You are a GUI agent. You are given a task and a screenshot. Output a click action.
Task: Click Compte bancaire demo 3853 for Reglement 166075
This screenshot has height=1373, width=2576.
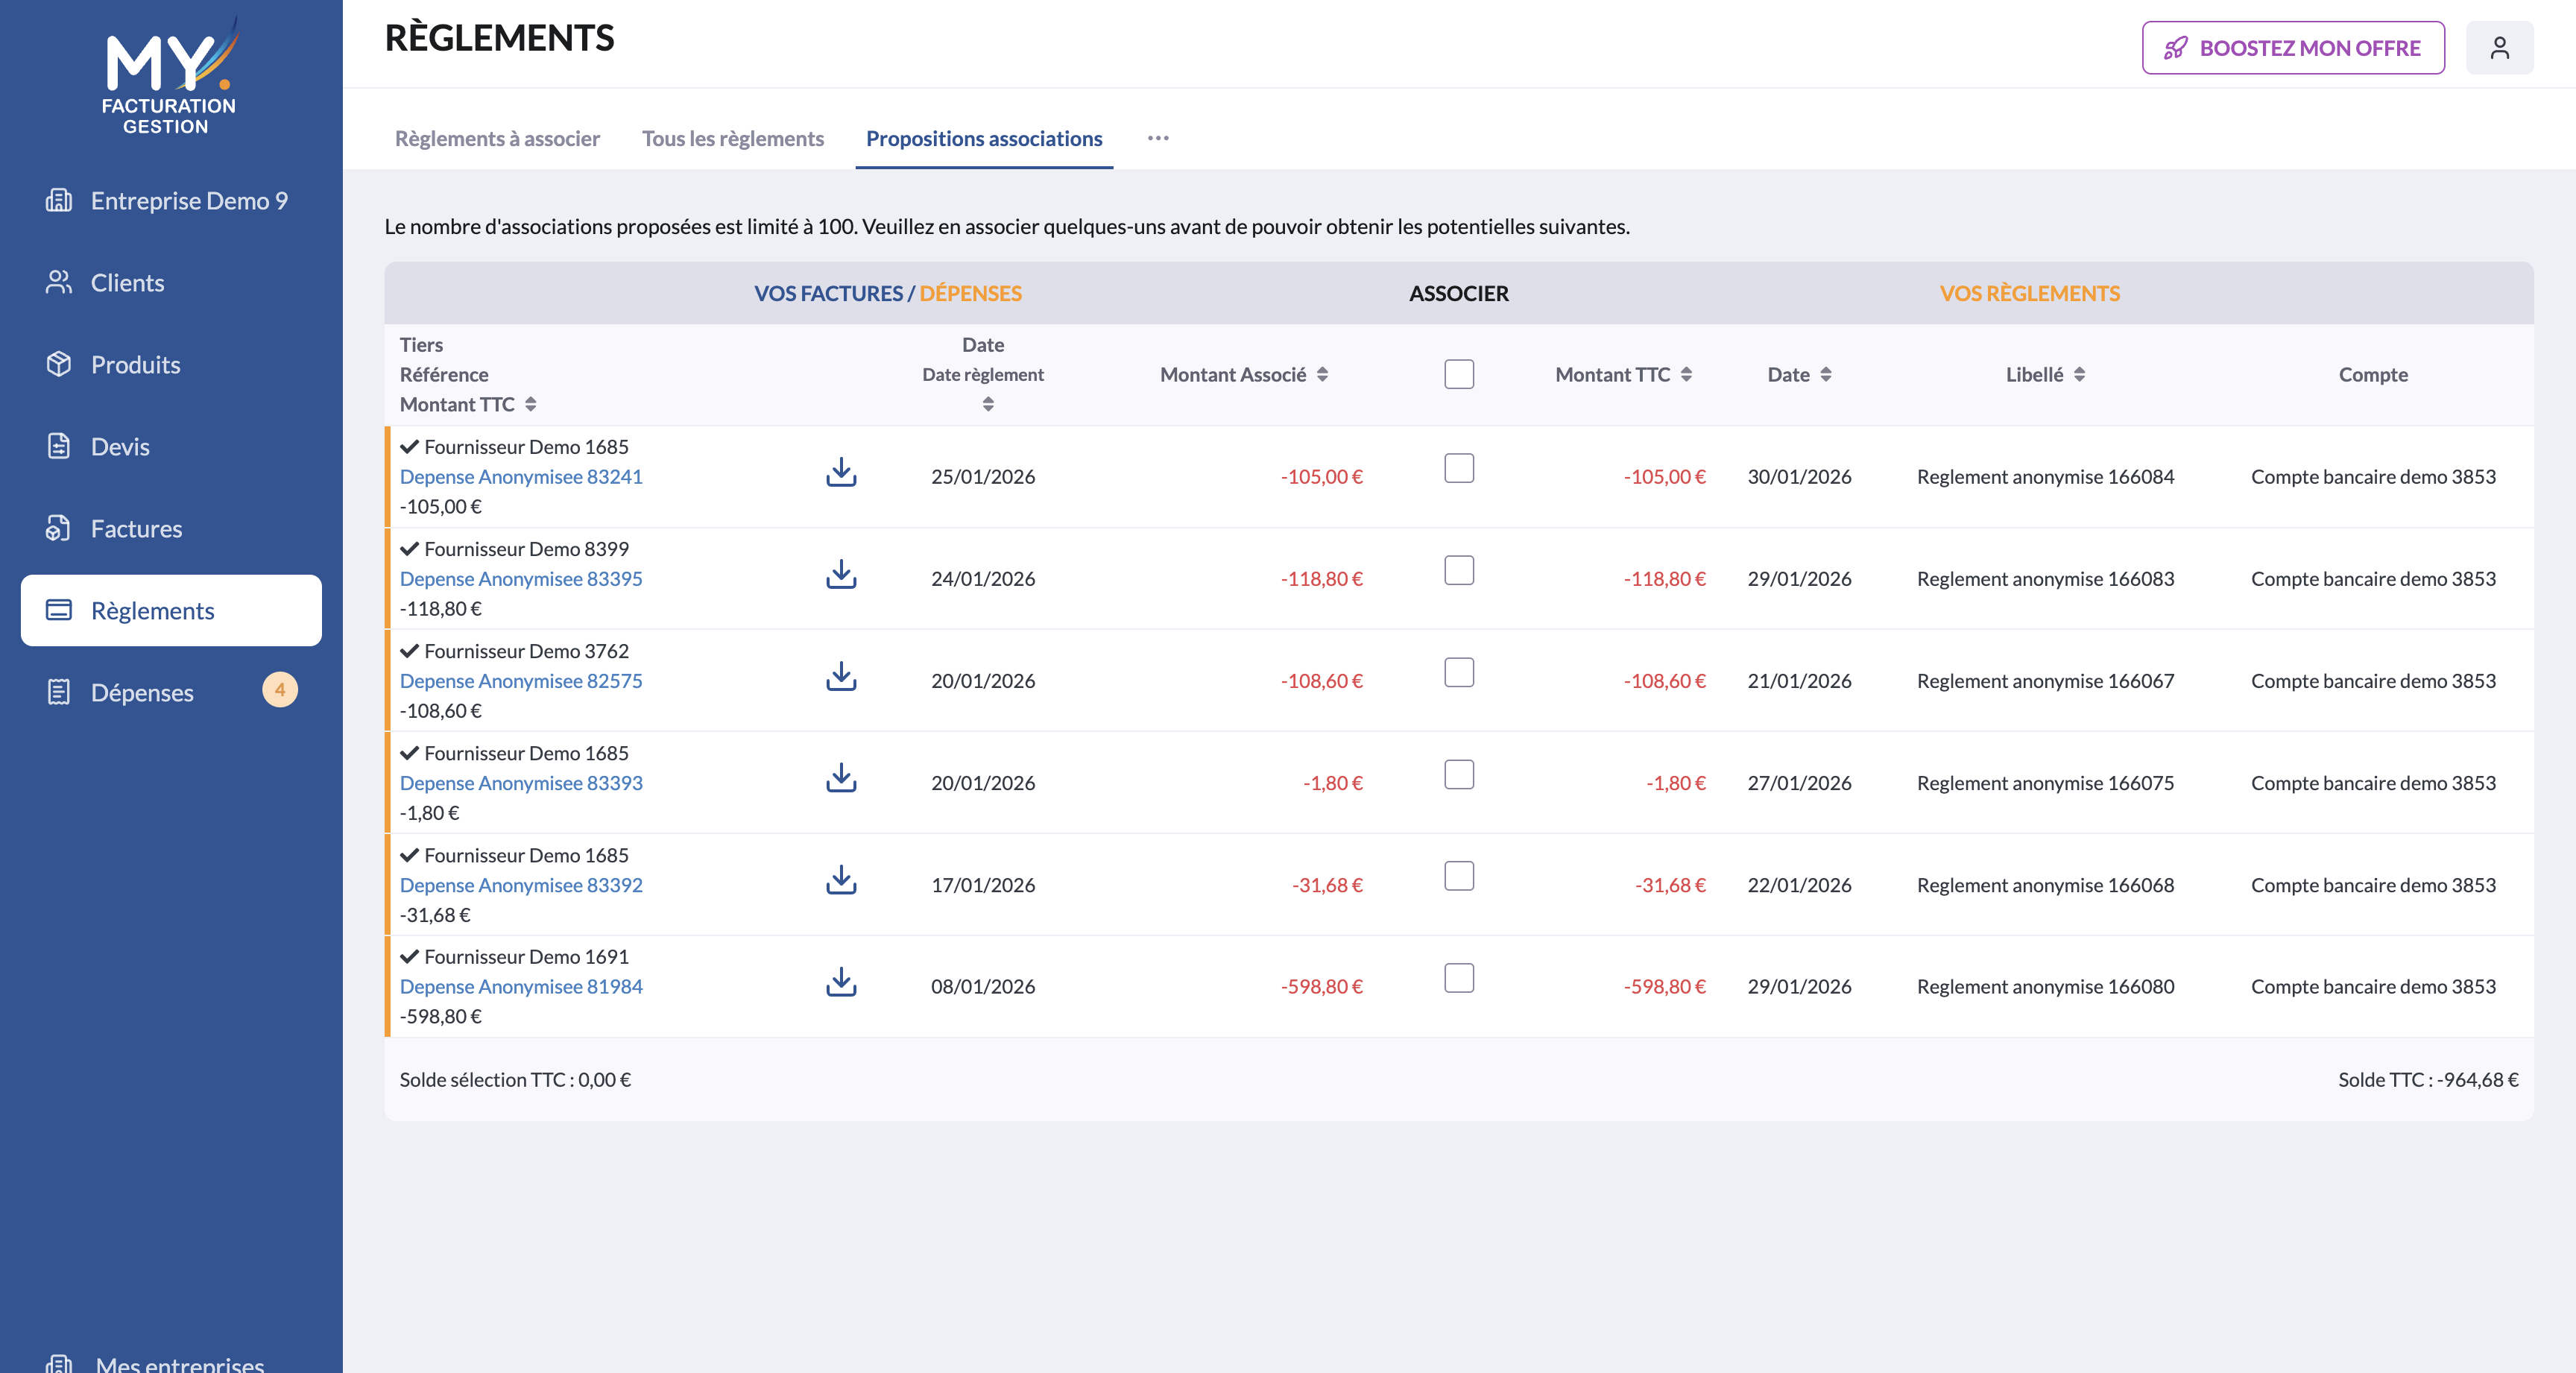(2373, 783)
